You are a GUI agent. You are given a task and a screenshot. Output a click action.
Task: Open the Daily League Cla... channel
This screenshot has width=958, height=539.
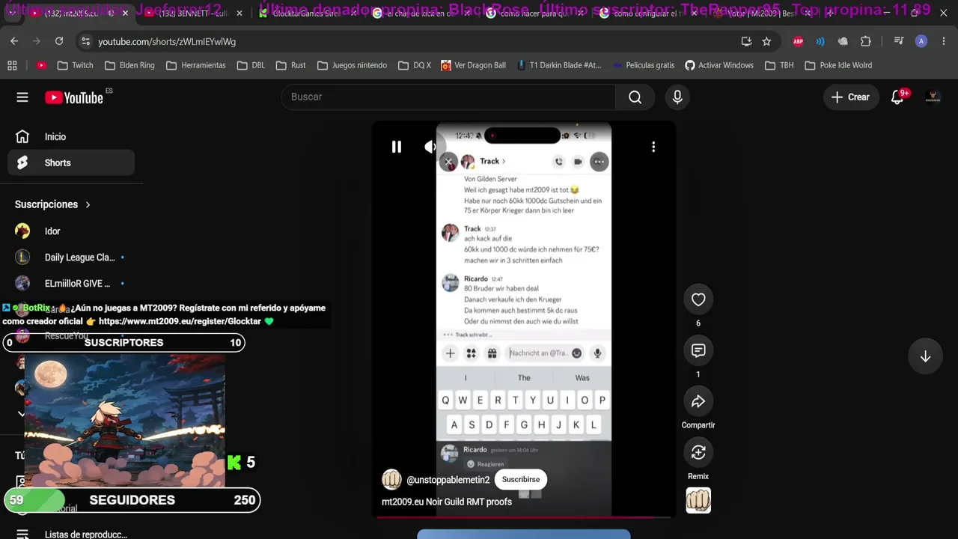click(x=71, y=258)
